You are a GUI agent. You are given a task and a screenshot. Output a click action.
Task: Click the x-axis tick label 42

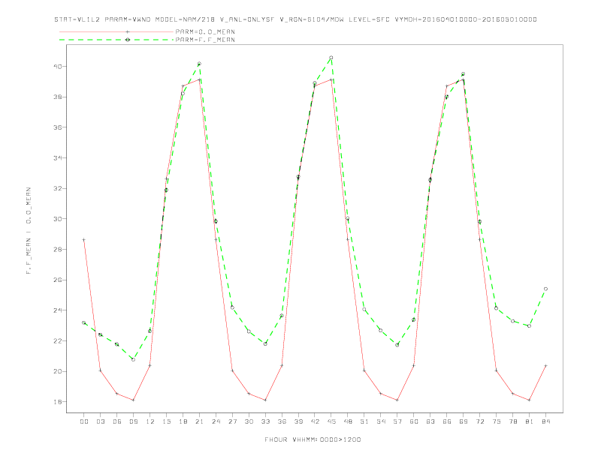[x=315, y=421]
